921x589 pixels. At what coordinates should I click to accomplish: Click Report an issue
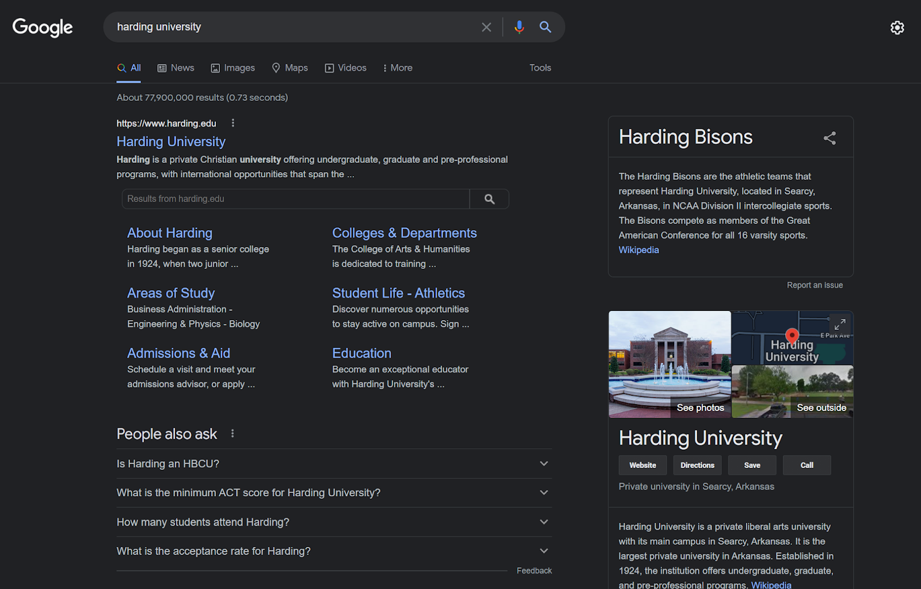click(815, 285)
